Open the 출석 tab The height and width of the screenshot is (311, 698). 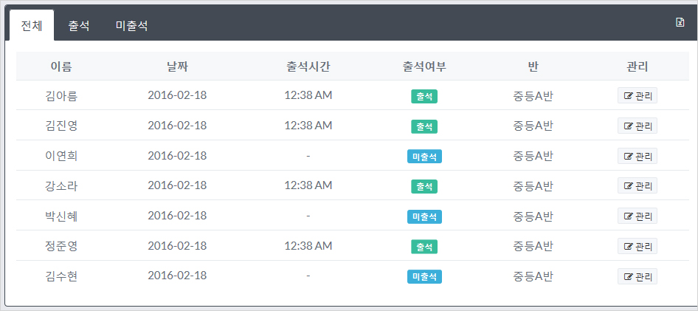(79, 26)
